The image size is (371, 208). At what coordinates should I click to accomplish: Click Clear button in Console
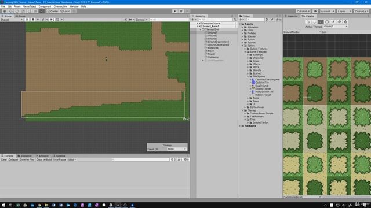point(4,159)
